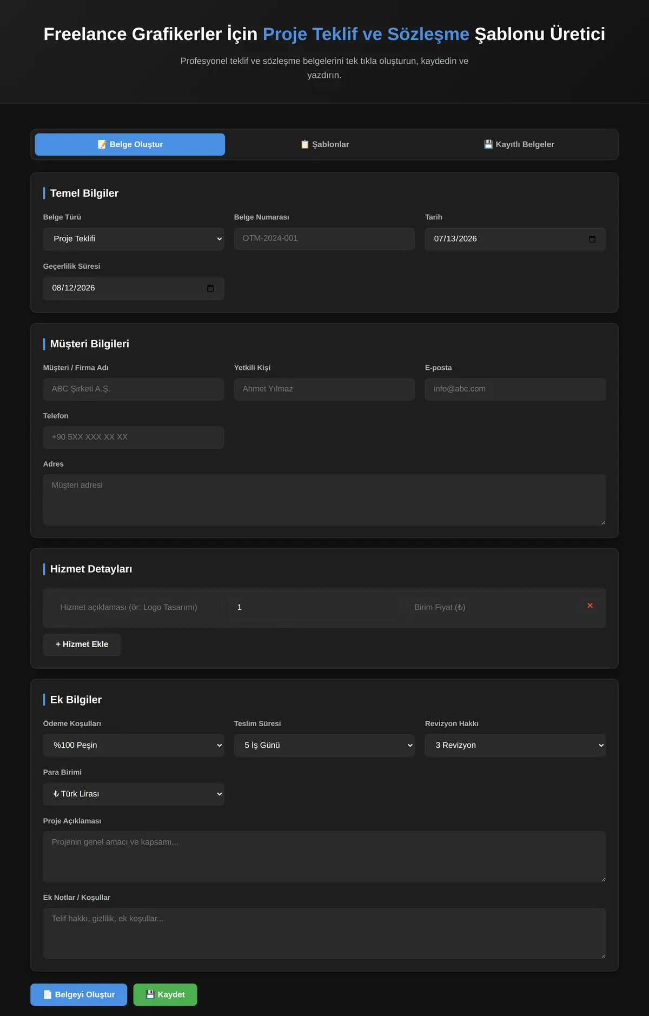Viewport: 649px width, 1016px height.
Task: Save the document with Kaydet button
Action: point(165,994)
